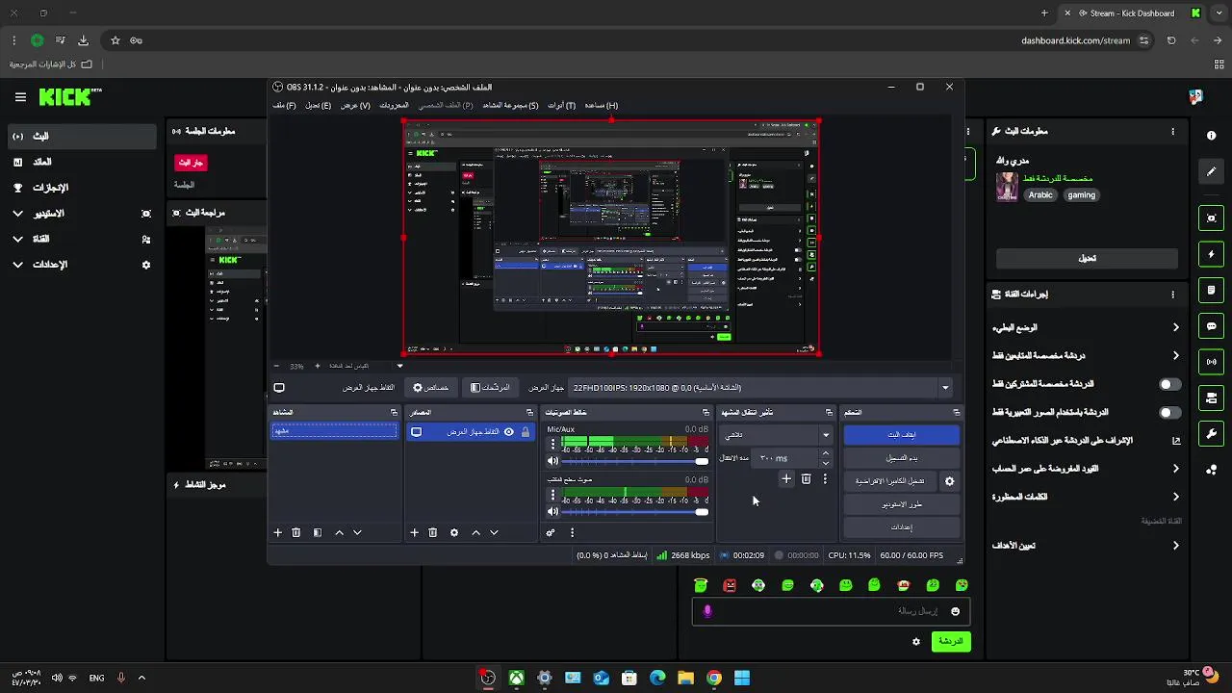
Task: Open OBS Settings button in controls
Action: coord(902,527)
